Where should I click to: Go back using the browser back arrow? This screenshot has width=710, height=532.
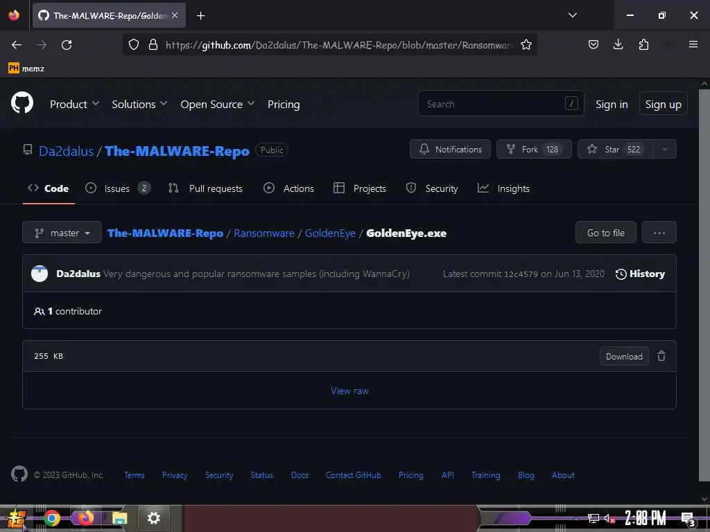click(x=17, y=45)
